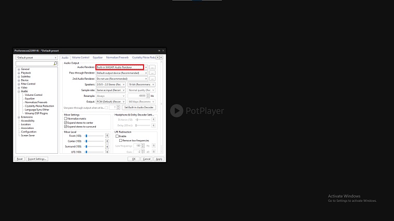Viewport: 394px width, 221px height.
Task: Click Set Built-in Audio Decoder button
Action: click(x=139, y=107)
